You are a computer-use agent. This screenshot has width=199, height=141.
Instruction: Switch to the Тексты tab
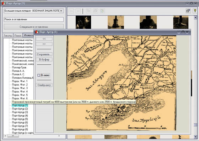click(8, 35)
